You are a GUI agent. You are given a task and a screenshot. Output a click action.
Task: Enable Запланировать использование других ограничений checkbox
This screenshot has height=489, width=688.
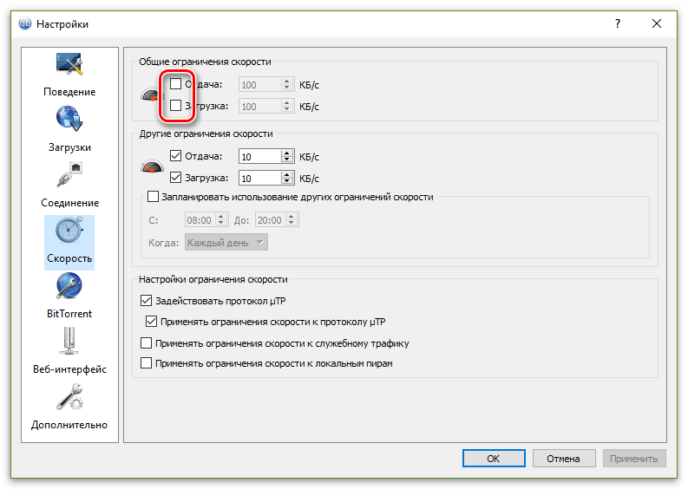coord(154,197)
